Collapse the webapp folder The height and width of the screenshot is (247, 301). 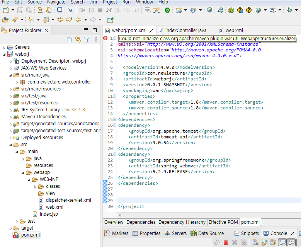pos(23,173)
